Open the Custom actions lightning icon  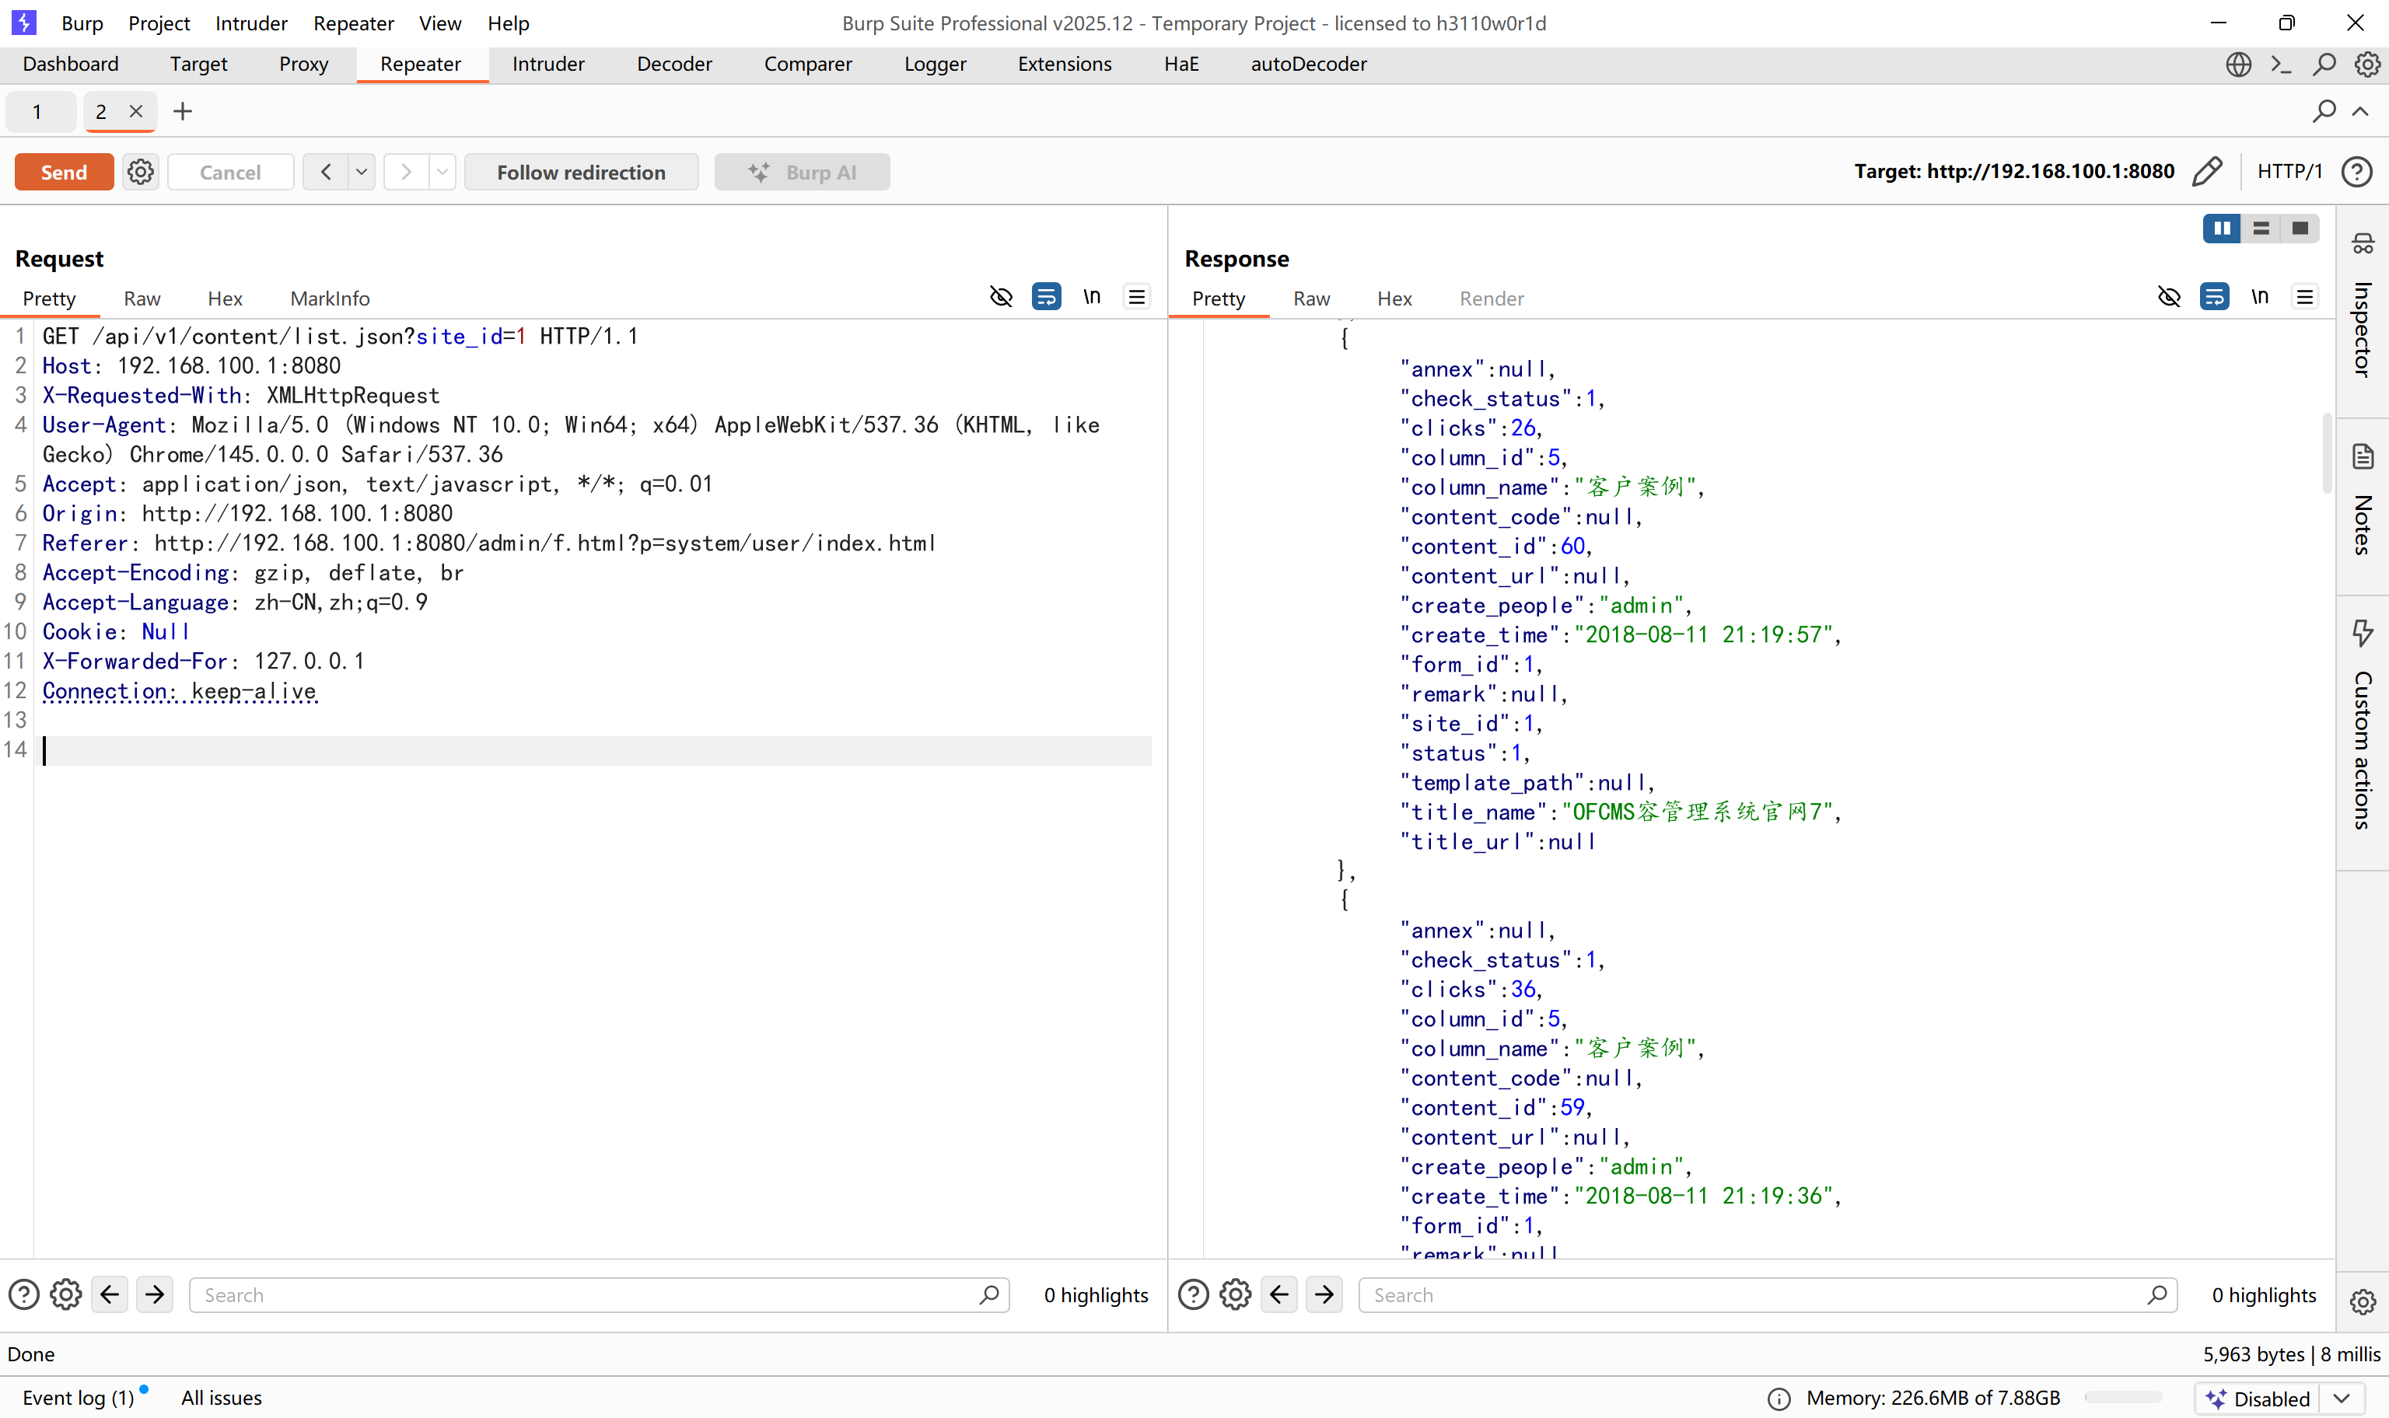pos(2363,633)
